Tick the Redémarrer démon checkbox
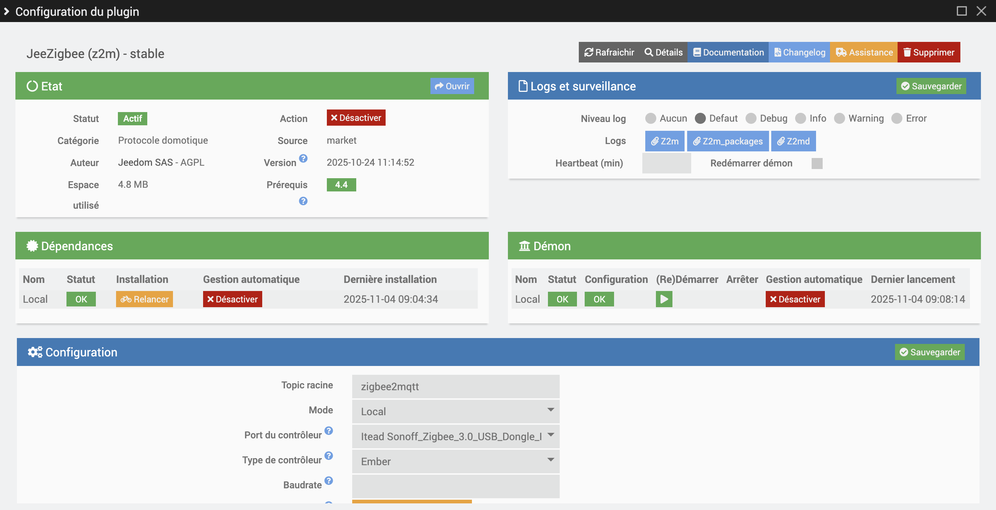996x510 pixels. point(817,163)
